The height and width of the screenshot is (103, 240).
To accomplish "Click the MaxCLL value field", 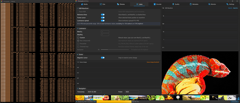I will click(x=105, y=32).
